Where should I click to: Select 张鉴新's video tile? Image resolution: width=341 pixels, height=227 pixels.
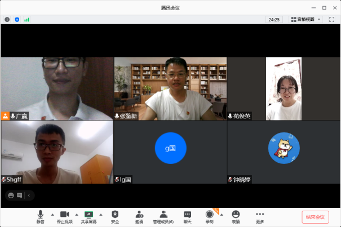click(170, 88)
